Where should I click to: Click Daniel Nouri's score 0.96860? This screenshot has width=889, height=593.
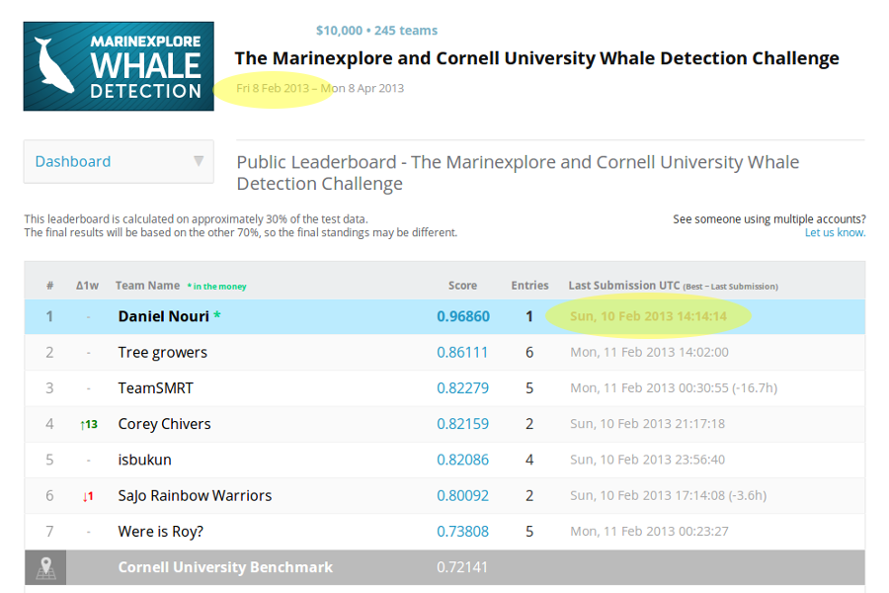(x=462, y=316)
